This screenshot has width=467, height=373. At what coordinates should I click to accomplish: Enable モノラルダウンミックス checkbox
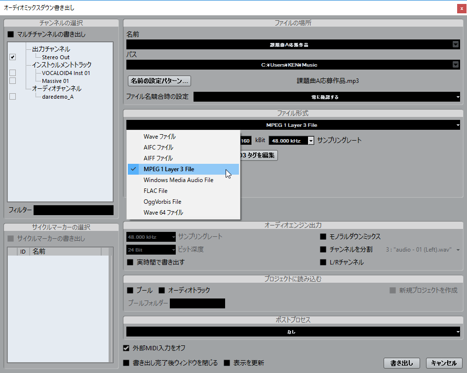click(x=323, y=237)
